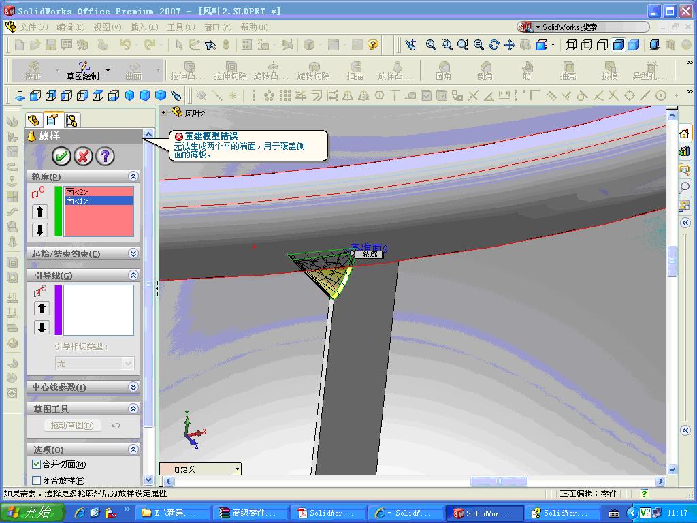The width and height of the screenshot is (697, 523).
Task: Move guide curve up arrow
Action: click(x=42, y=308)
